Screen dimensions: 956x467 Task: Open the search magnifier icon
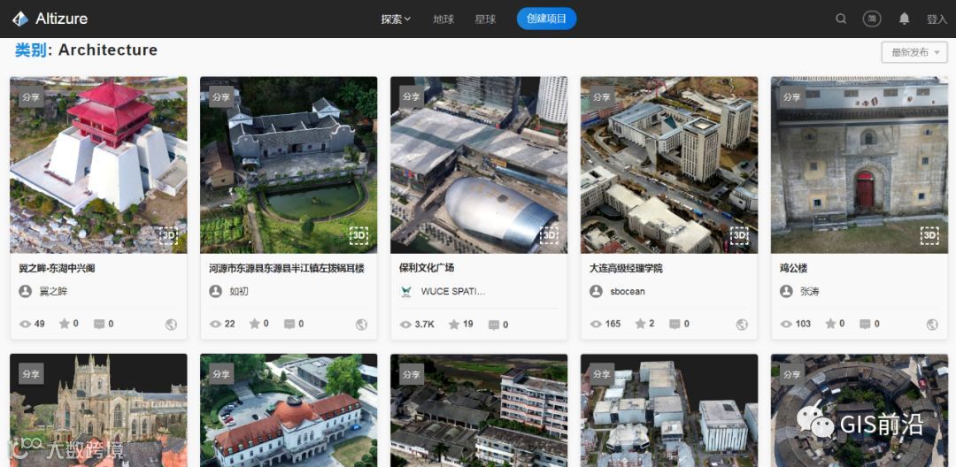tap(841, 19)
